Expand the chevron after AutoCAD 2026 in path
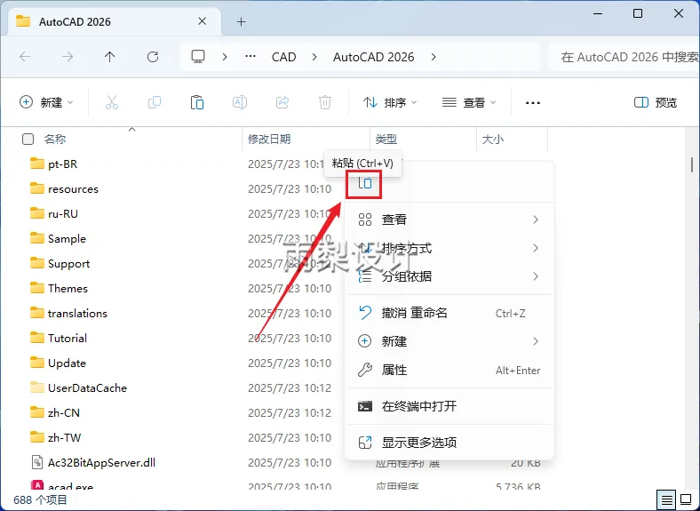Viewport: 700px width, 511px height. 434,57
